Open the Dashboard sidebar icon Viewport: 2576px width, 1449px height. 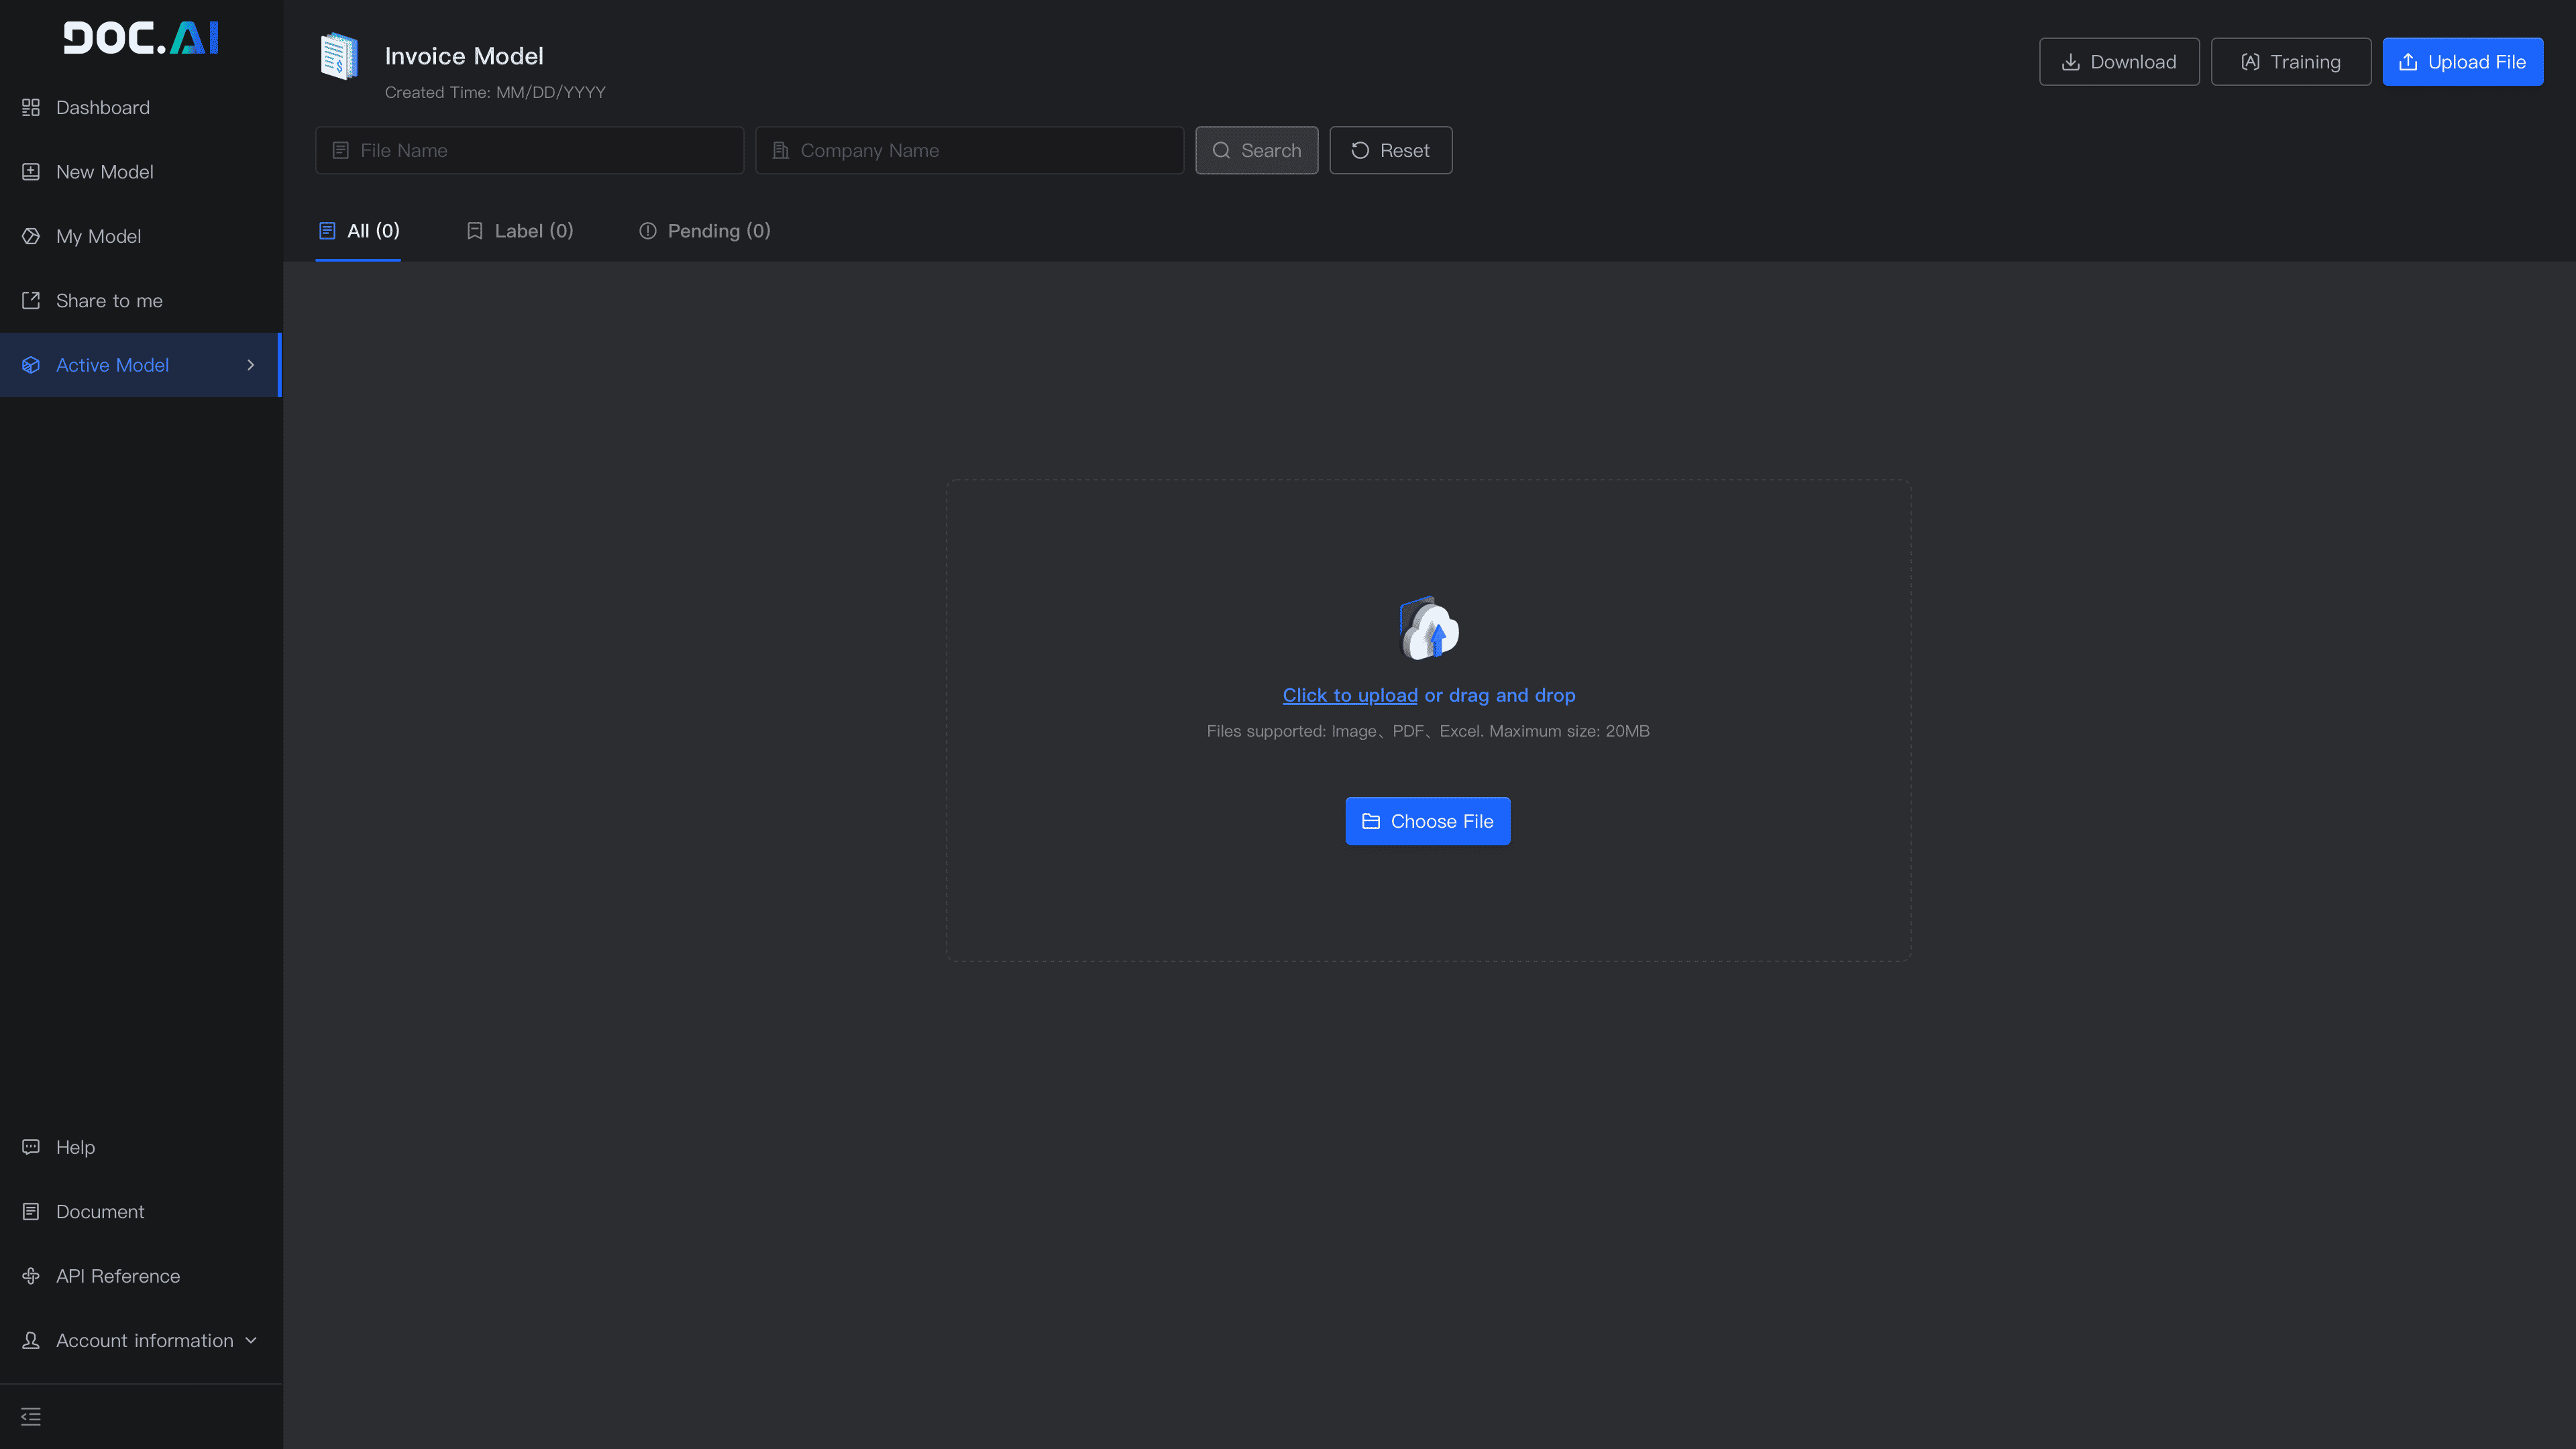(31, 107)
